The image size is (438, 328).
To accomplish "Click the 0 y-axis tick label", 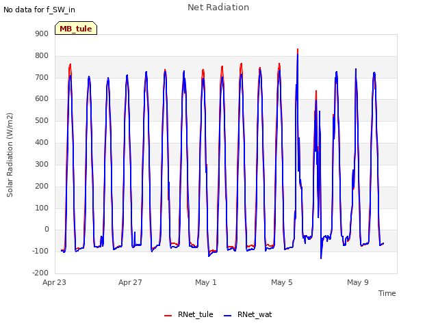I will 47,230.
